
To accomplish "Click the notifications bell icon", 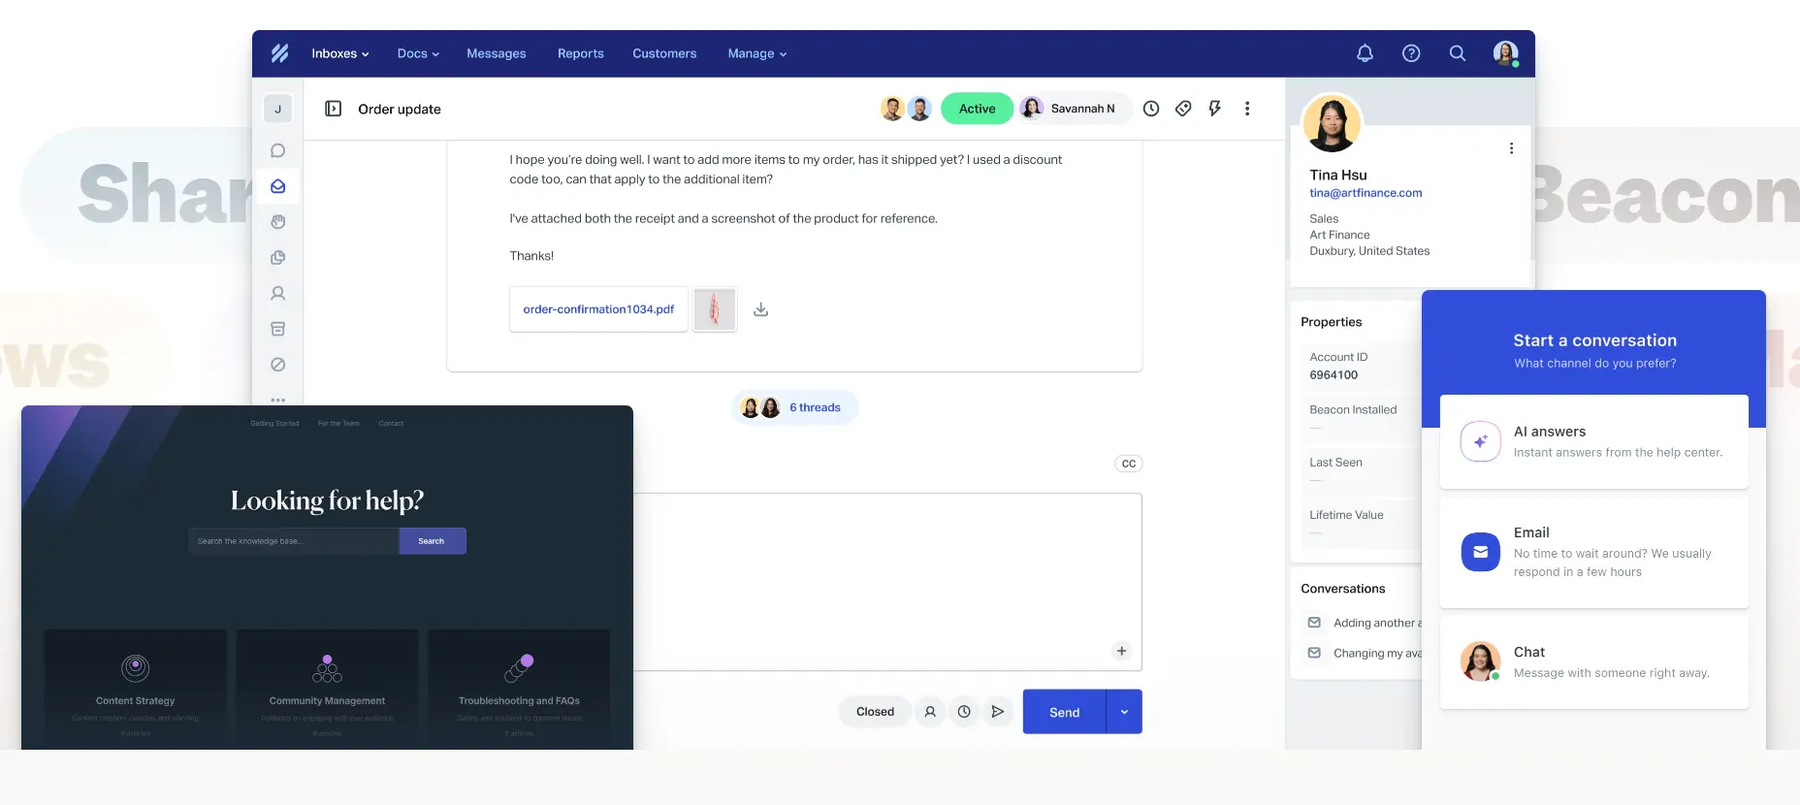I will [x=1365, y=53].
